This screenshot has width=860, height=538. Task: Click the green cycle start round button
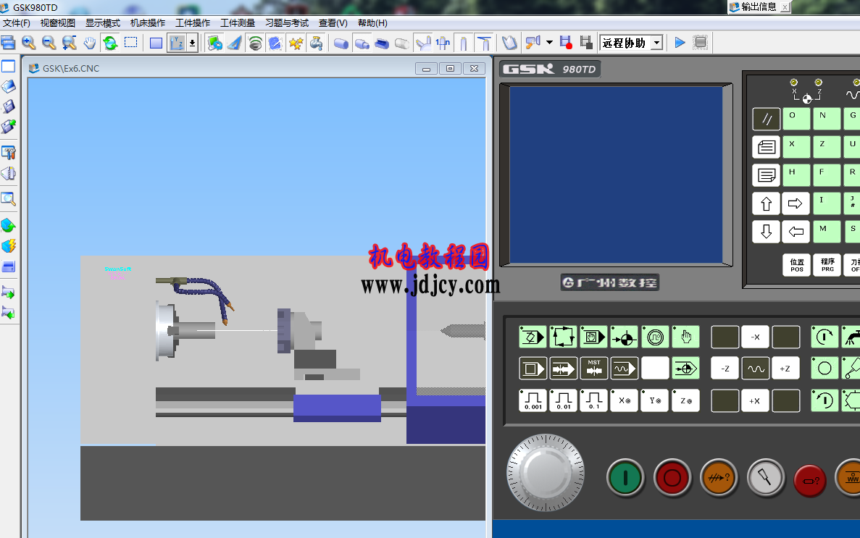625,478
